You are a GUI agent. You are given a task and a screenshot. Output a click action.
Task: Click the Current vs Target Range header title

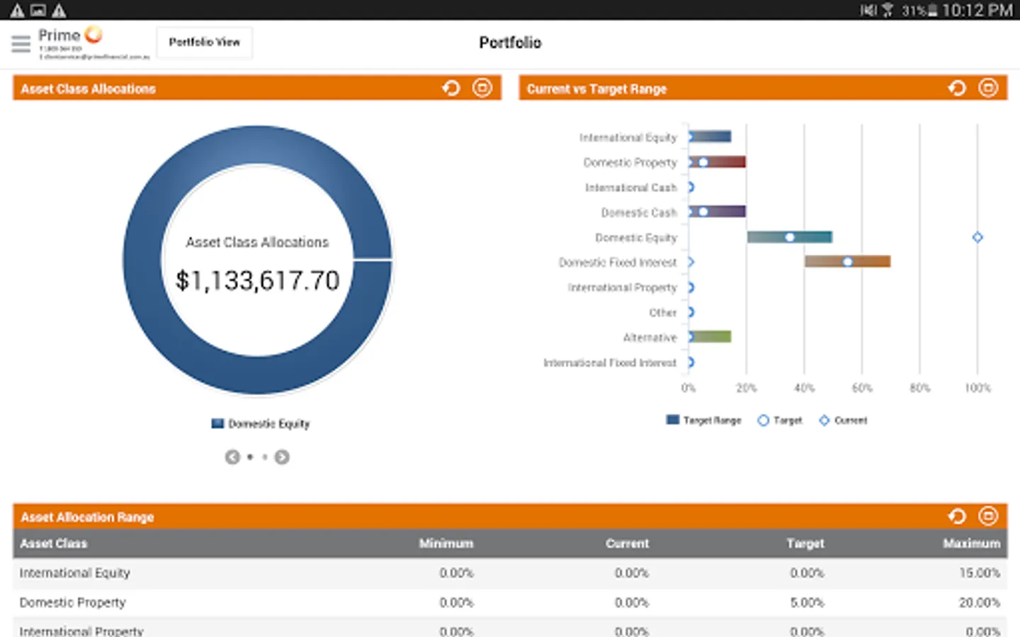point(597,89)
